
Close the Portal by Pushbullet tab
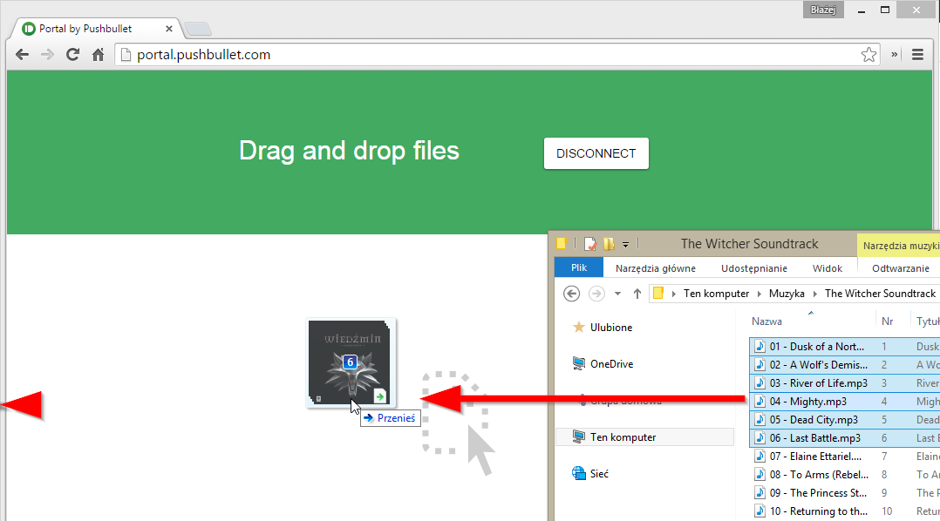(x=169, y=28)
